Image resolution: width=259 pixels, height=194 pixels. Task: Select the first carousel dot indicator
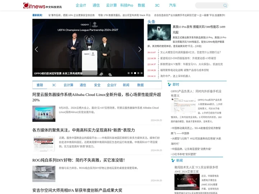click(128, 73)
